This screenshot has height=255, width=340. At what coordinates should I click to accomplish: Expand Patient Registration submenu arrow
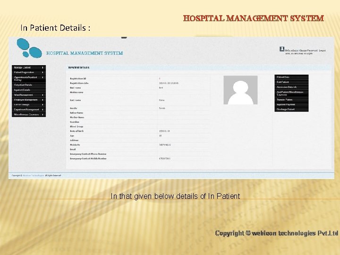coord(42,72)
